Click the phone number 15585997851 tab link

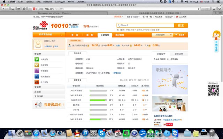coord(75,40)
